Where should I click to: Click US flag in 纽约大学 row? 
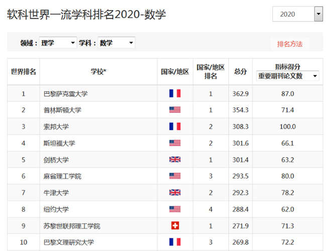pos(175,209)
